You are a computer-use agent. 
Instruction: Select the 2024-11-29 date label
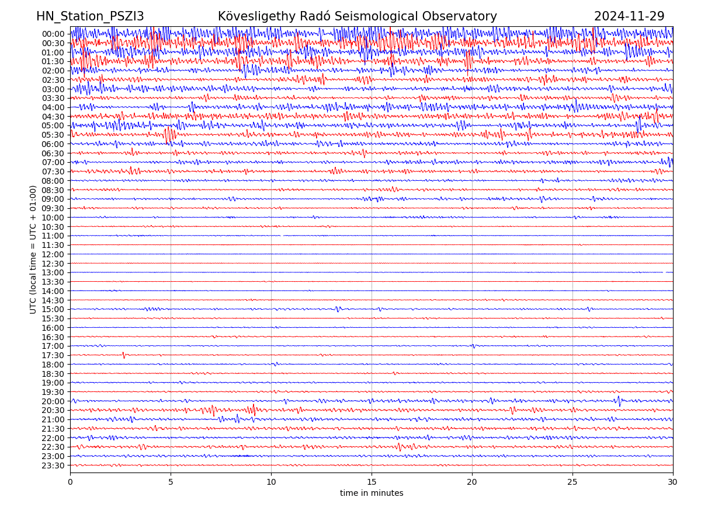629,16
